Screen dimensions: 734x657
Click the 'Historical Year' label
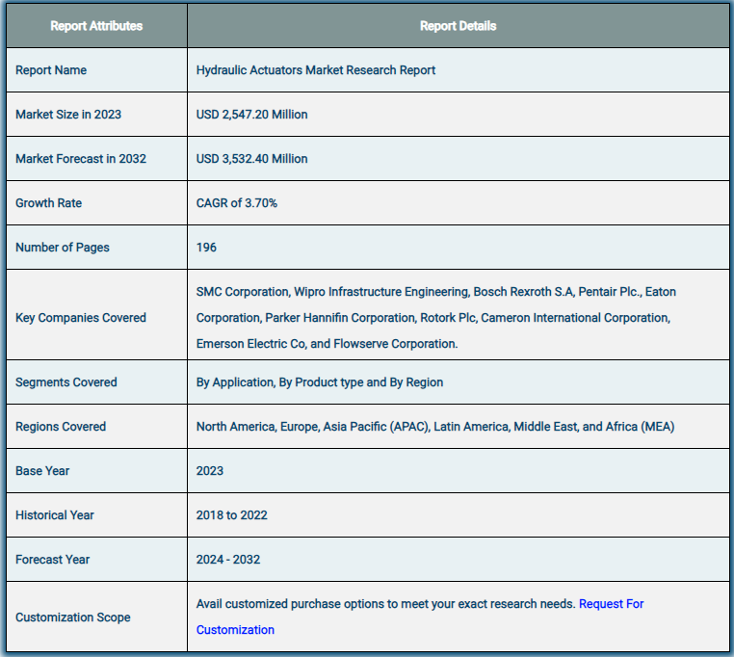(55, 515)
